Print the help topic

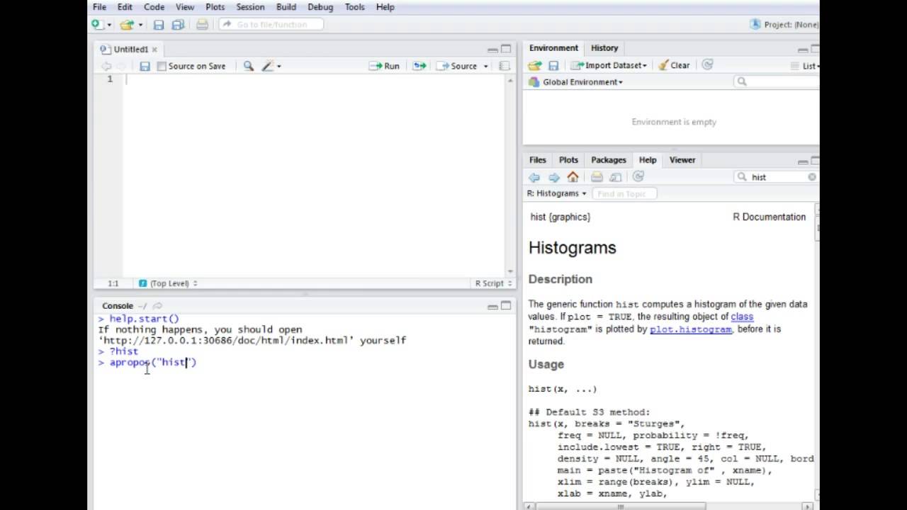coord(597,177)
